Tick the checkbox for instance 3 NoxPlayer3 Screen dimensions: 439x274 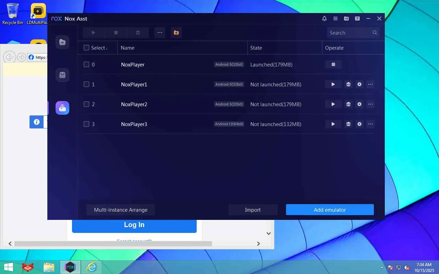86,124
